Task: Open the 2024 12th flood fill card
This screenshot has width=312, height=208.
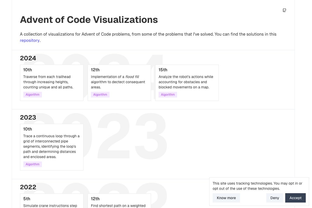Action: click(119, 82)
